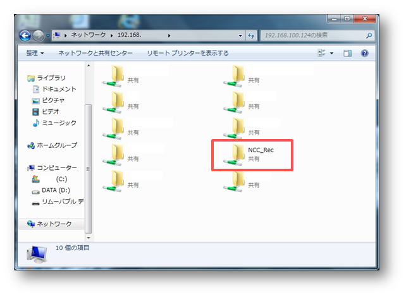Viewport: 406px width, 297px height.
Task: Click the computer icon in details pane
Action: click(37, 254)
